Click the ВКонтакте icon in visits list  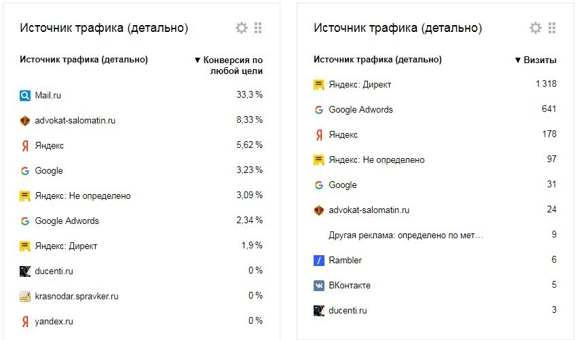tap(318, 286)
